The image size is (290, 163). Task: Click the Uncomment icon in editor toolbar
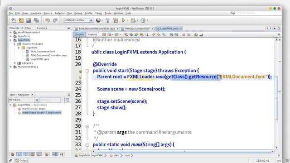201,34
